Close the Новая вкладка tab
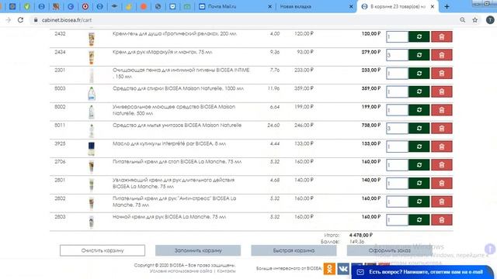 click(351, 6)
